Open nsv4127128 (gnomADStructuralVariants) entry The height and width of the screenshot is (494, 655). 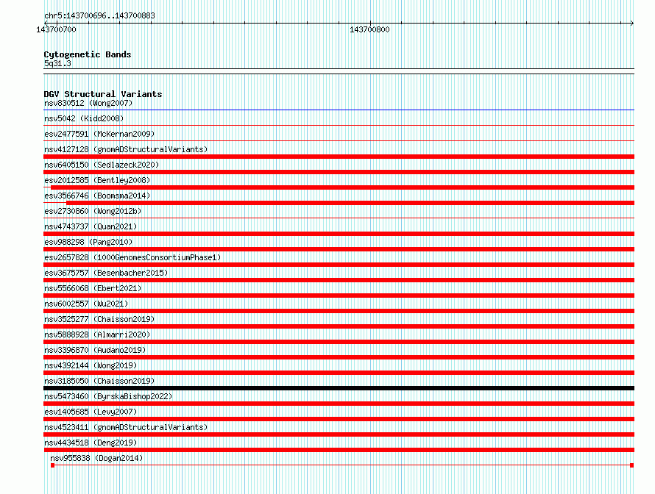[x=126, y=149]
